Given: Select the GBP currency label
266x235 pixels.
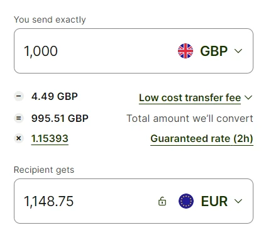Looking at the screenshot, I should pos(214,51).
